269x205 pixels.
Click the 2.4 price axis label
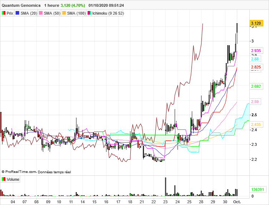(x=254, y=130)
